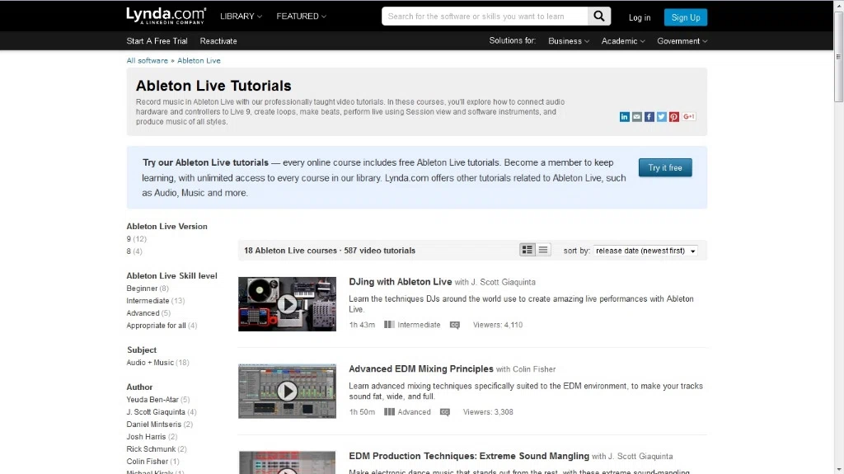Screen dimensions: 844x474
Task: Filter by Ableton Live version 9
Action: tap(136, 238)
